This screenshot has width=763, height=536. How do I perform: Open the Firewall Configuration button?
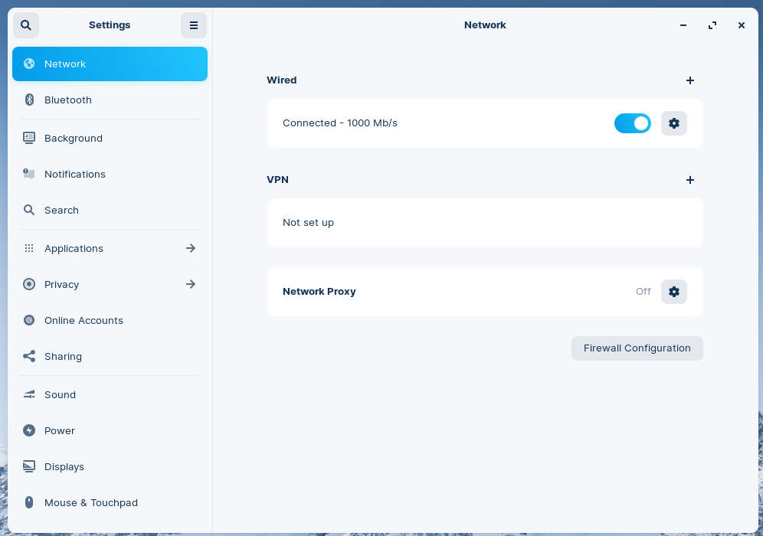(637, 348)
